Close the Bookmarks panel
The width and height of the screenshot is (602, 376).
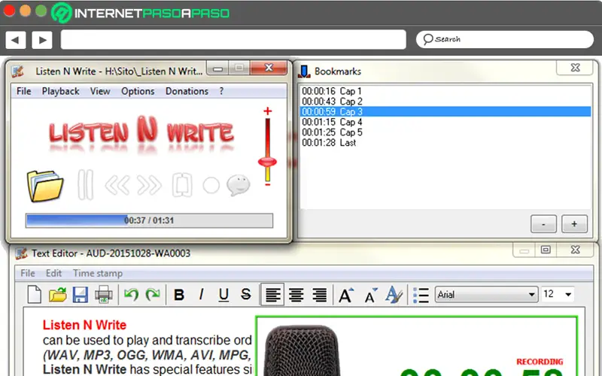click(575, 68)
